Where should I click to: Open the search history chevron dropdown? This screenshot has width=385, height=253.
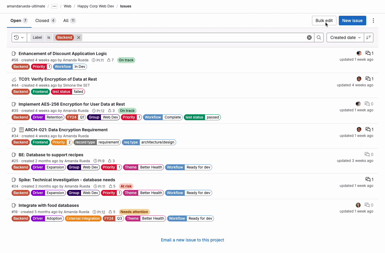(x=22, y=37)
